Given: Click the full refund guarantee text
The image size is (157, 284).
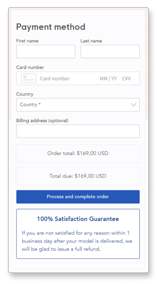Looking at the screenshot, I should 77,241.
